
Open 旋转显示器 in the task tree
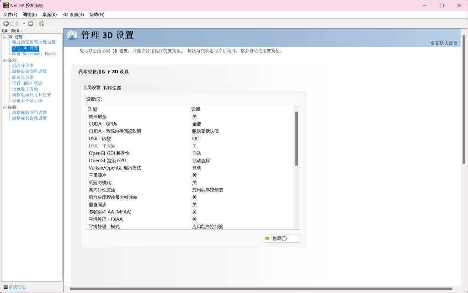(x=23, y=77)
